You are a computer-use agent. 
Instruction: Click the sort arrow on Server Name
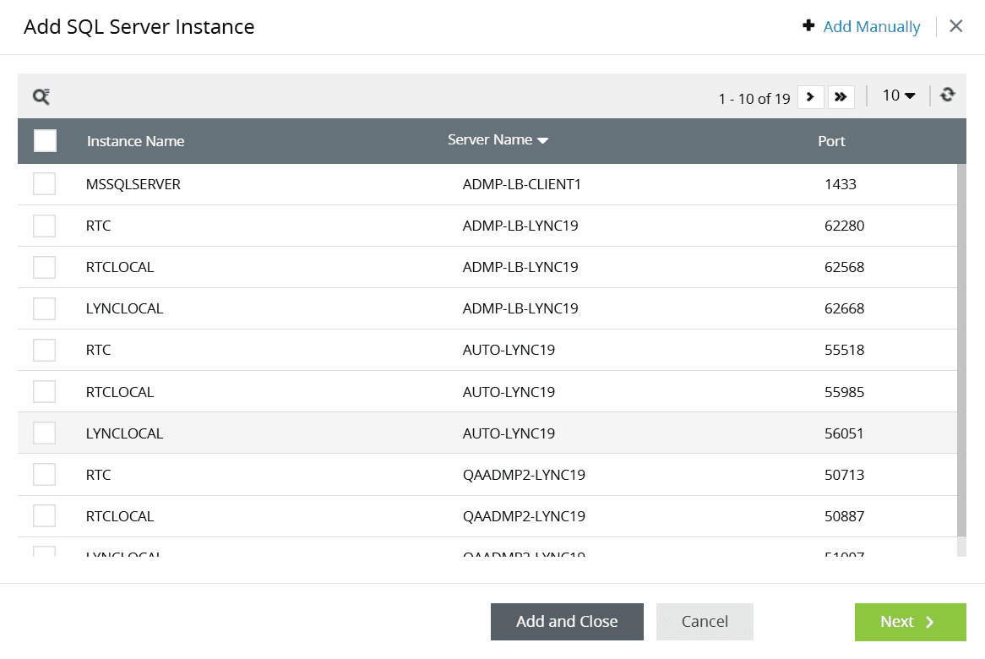[x=545, y=140]
